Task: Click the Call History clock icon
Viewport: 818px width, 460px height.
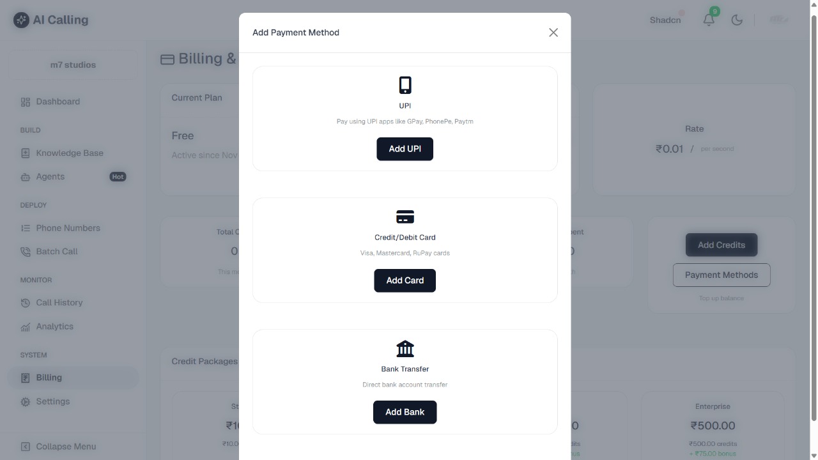Action: (25, 302)
